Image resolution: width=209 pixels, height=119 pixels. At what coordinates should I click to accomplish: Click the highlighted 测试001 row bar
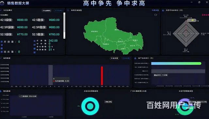pyautogui.click(x=178, y=71)
